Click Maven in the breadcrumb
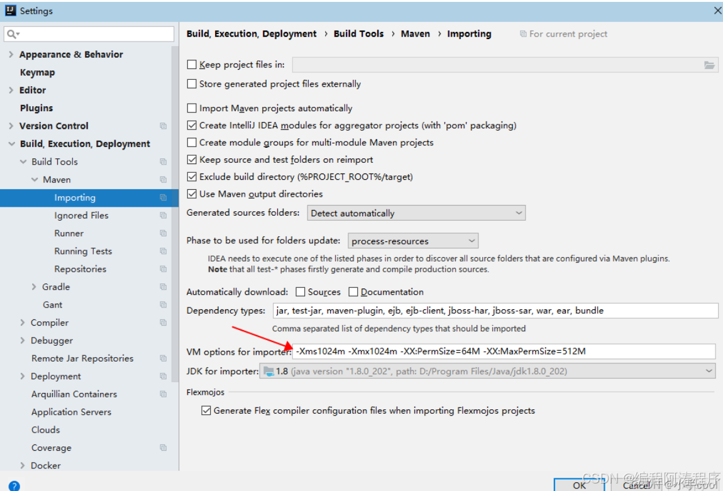 pos(415,34)
